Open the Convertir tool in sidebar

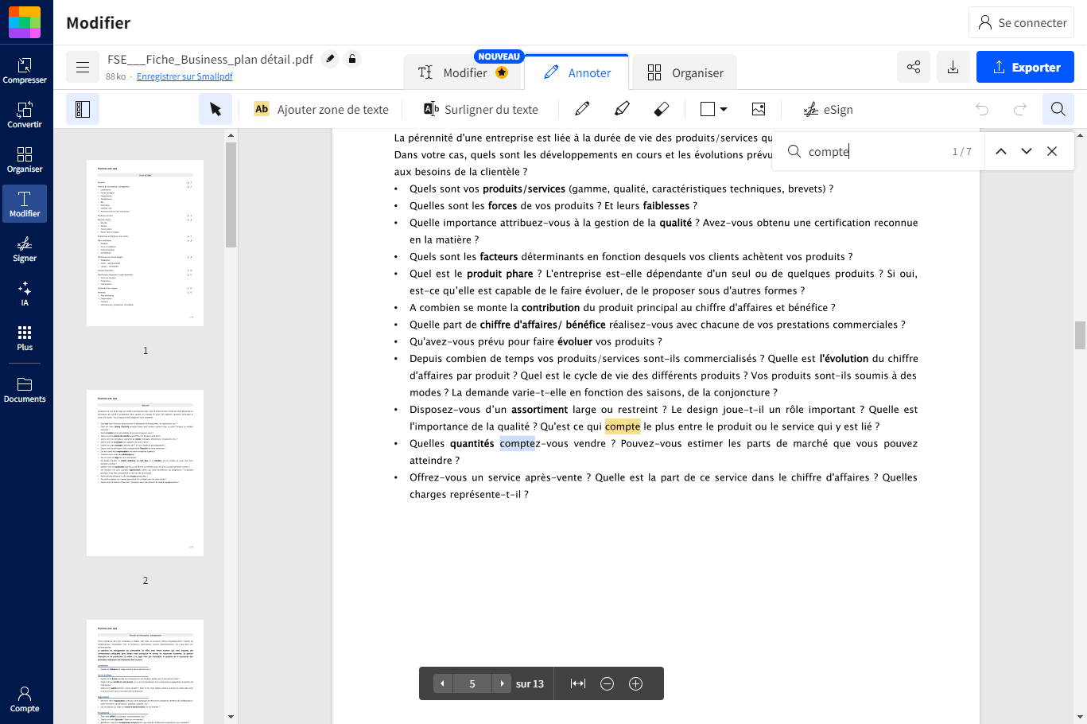25,115
